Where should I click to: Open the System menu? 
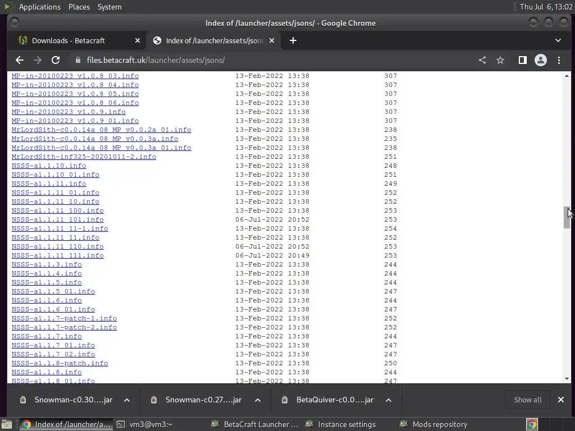(x=109, y=7)
